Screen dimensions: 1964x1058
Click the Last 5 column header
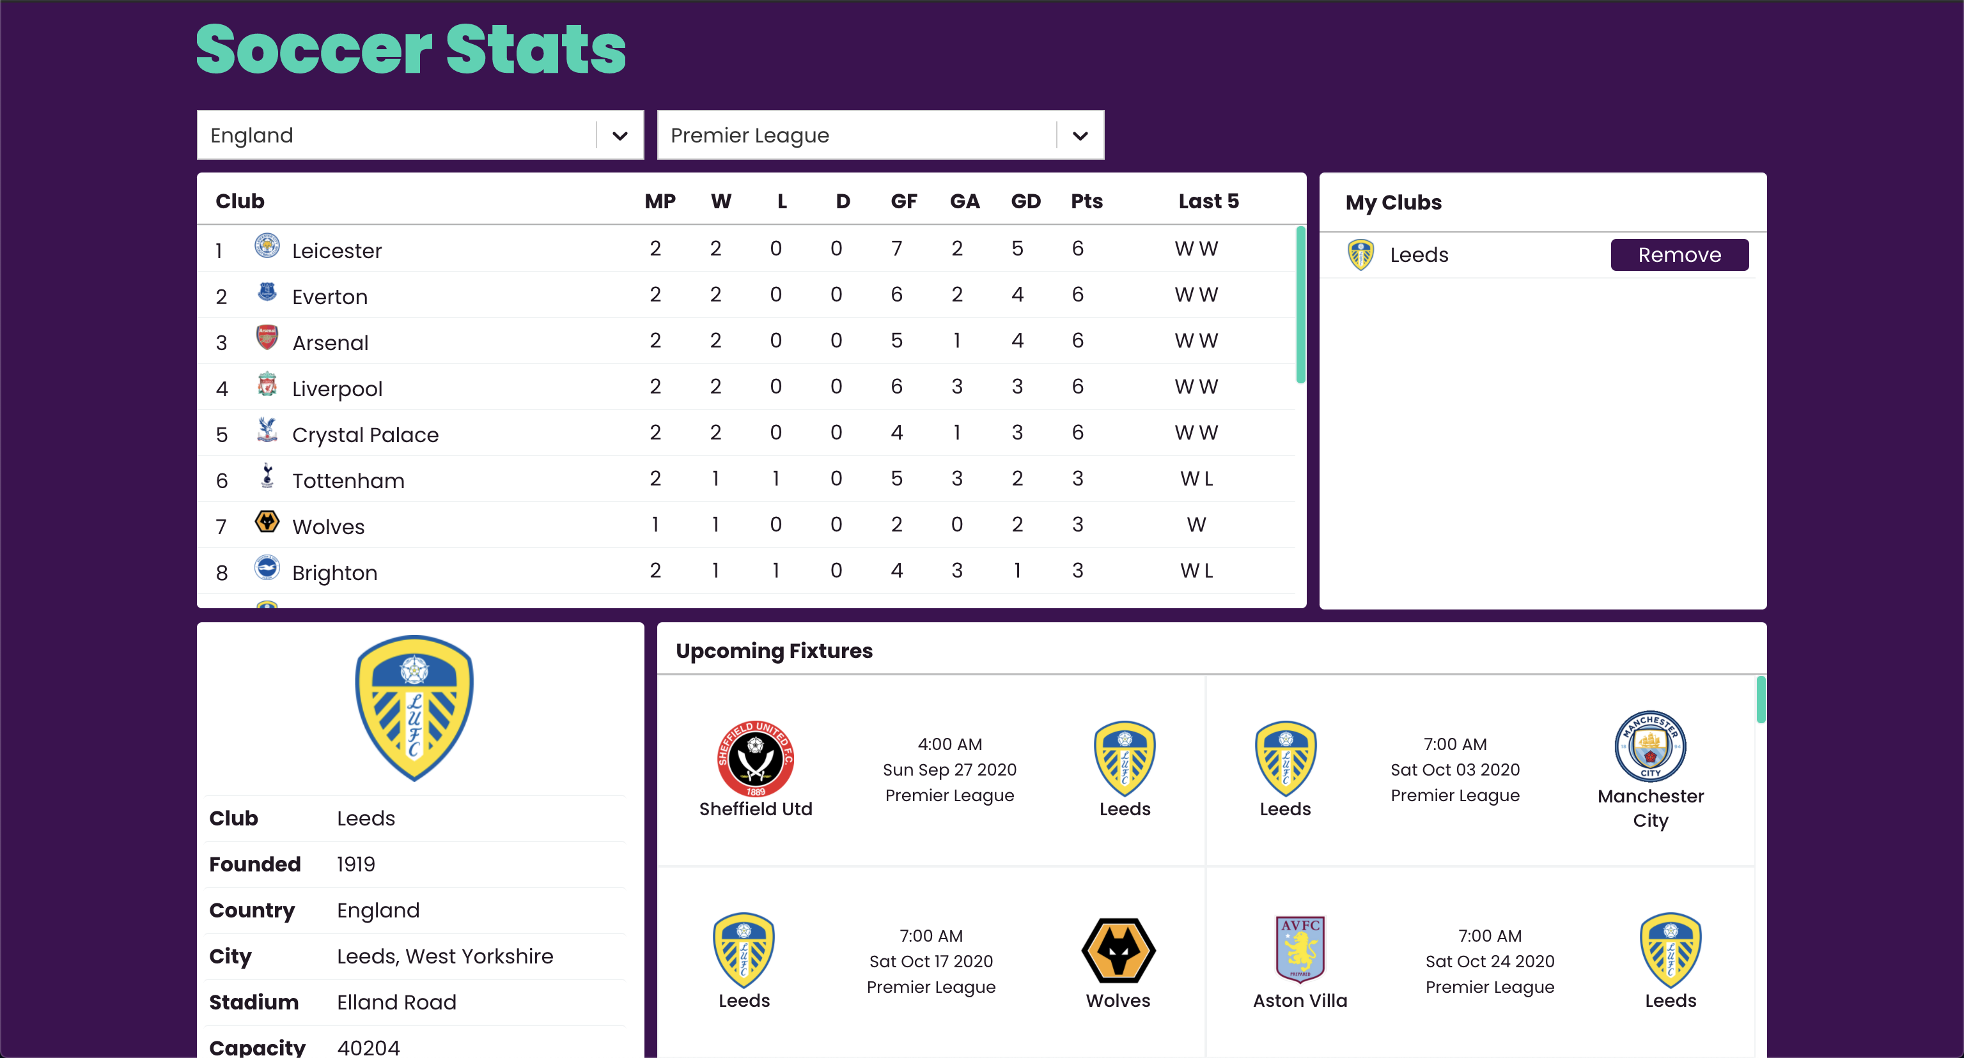[x=1208, y=201]
